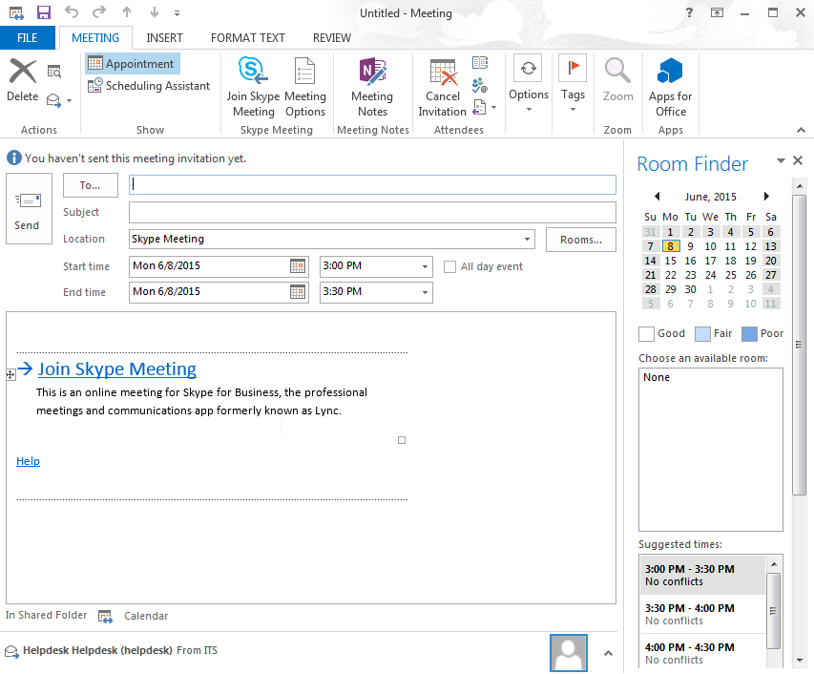Join the Skype Meeting from the ribbon
The image size is (814, 674).
click(253, 87)
